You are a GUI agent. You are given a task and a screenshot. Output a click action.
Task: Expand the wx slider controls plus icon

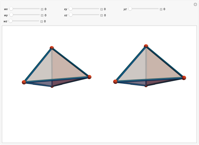click(42, 9)
